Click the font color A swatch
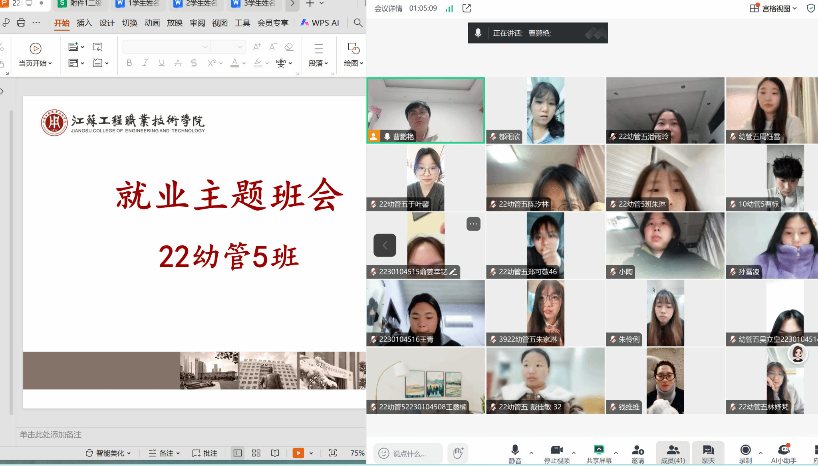818x466 pixels. click(235, 63)
